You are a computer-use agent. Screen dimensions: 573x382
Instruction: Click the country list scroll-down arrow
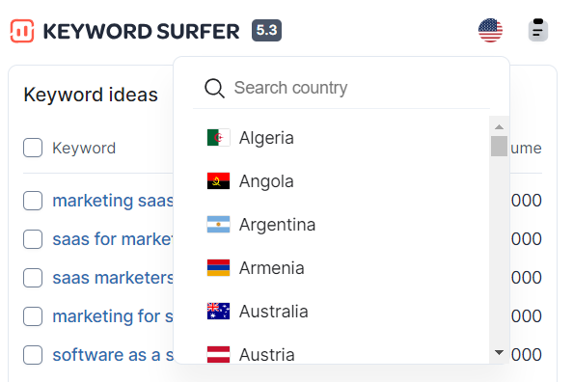(x=499, y=352)
